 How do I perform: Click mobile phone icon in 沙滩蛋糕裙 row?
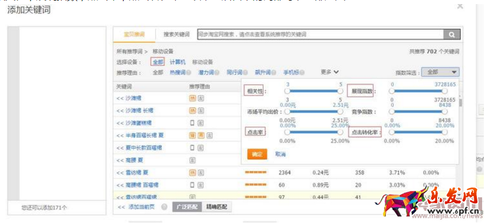(192, 123)
